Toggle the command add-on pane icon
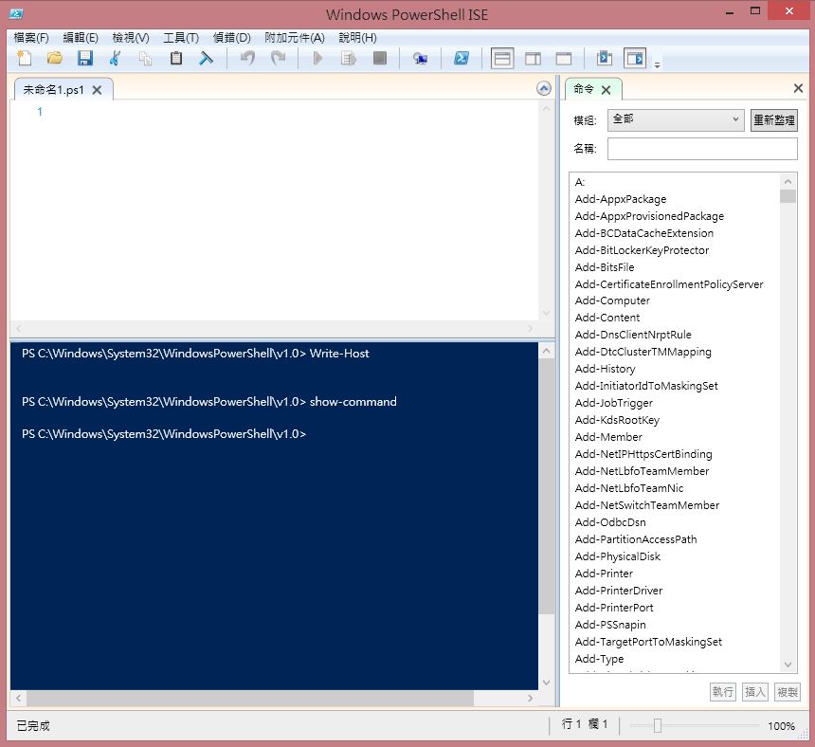 tap(635, 58)
